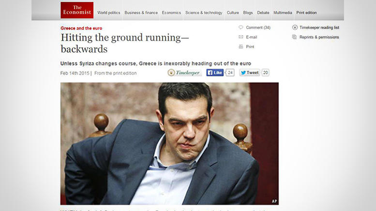Open the Multimedia section
The image size is (376, 211).
coord(283,13)
